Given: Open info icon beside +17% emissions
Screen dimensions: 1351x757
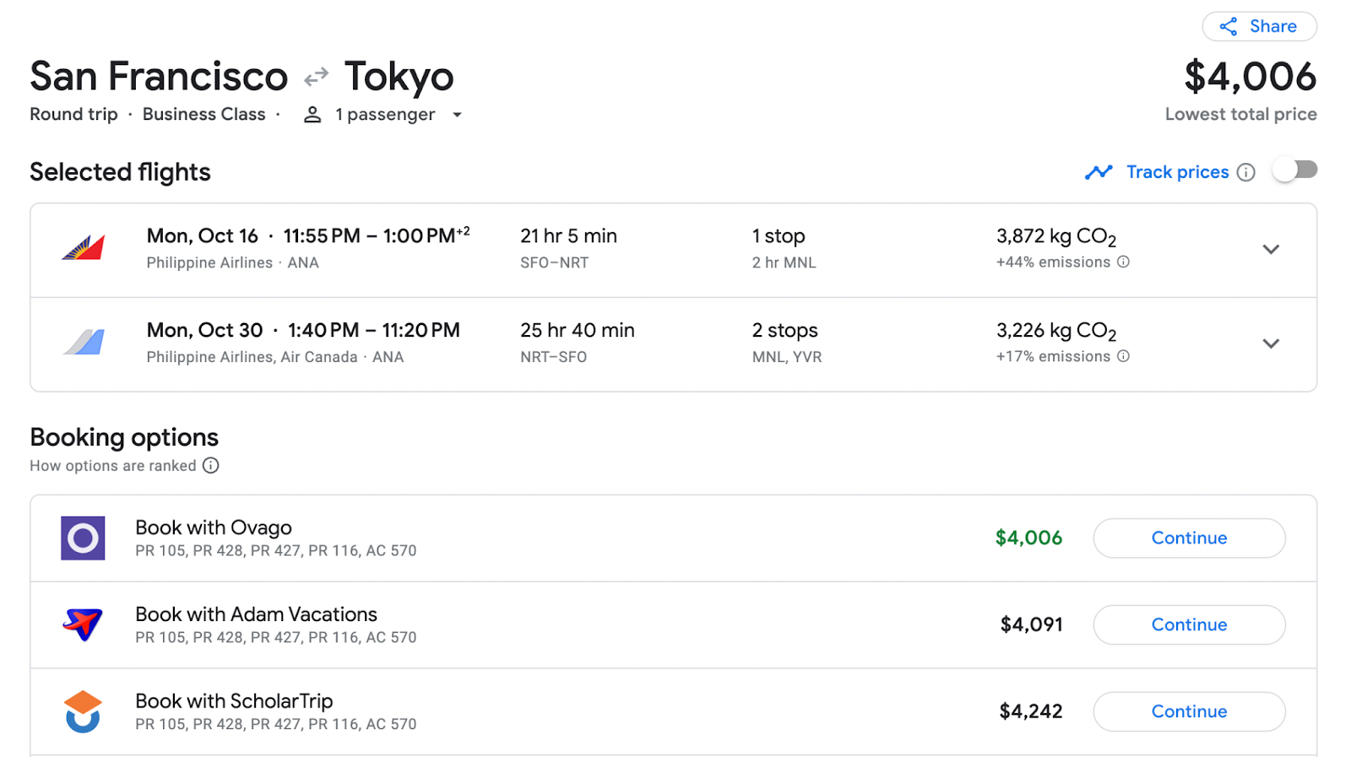Looking at the screenshot, I should (1123, 356).
